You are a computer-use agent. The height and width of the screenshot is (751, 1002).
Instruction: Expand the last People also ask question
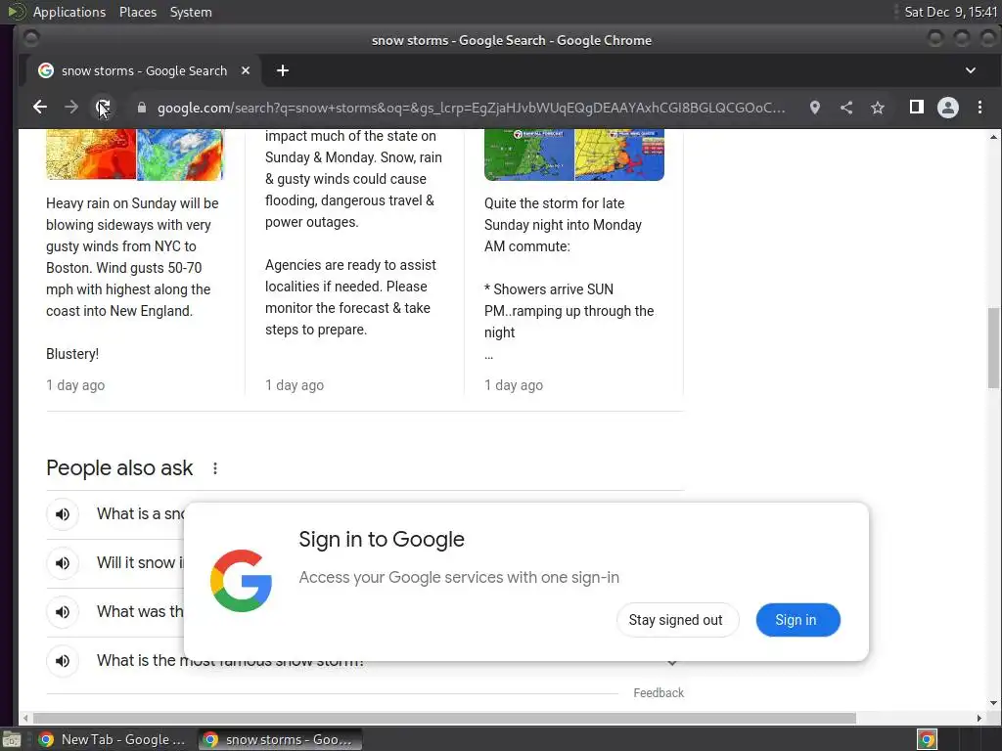click(671, 664)
